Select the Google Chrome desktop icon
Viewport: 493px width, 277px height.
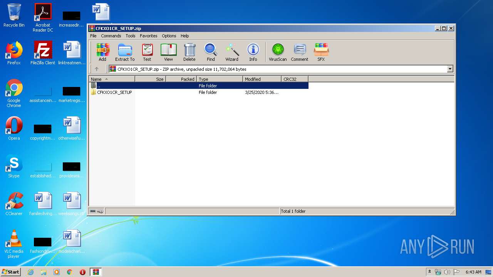point(14,93)
